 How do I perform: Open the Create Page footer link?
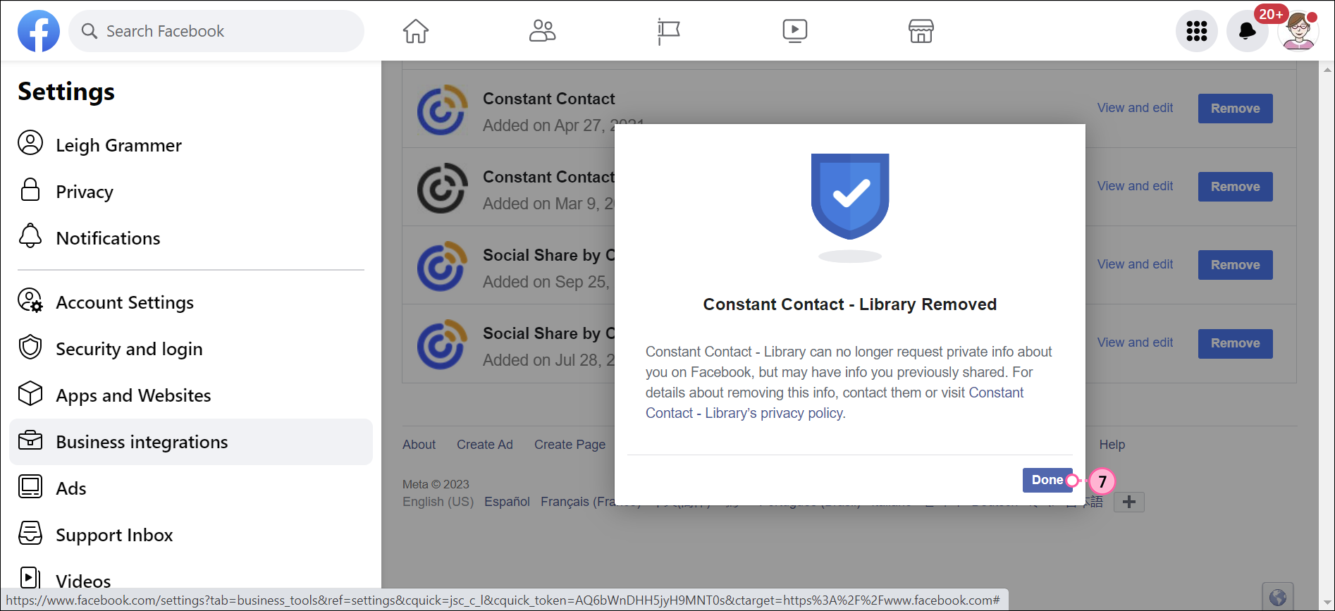tap(570, 445)
